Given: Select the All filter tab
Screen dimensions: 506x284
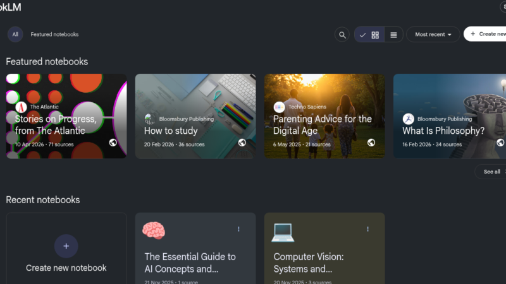Looking at the screenshot, I should point(15,35).
